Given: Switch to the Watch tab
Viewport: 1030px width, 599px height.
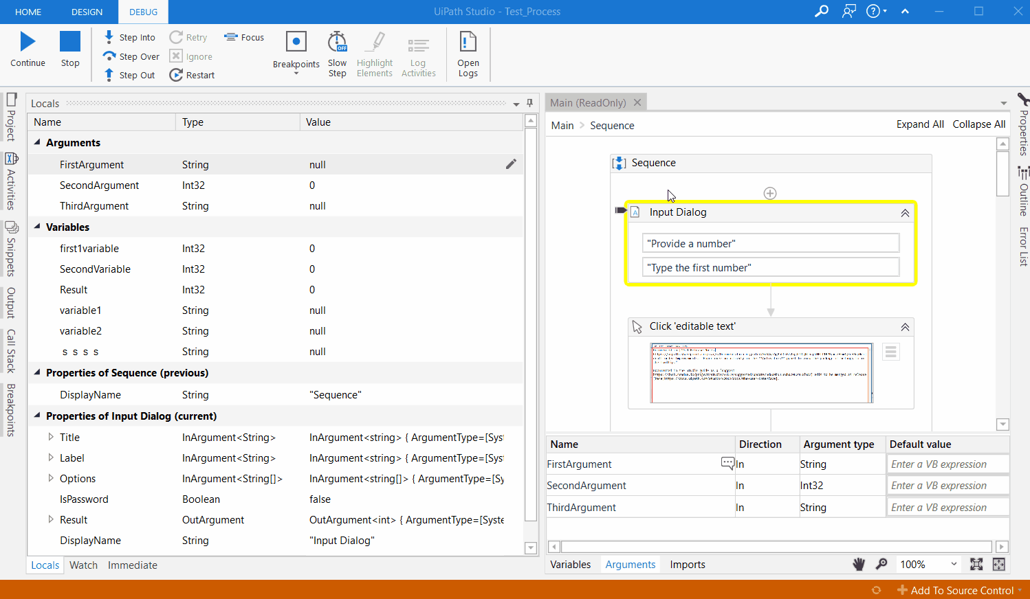Looking at the screenshot, I should coord(83,565).
